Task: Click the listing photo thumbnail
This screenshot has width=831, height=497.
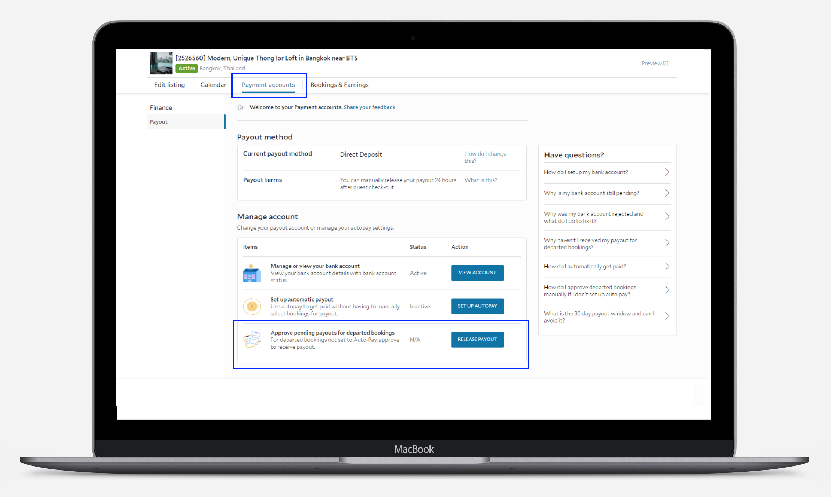Action: click(161, 63)
